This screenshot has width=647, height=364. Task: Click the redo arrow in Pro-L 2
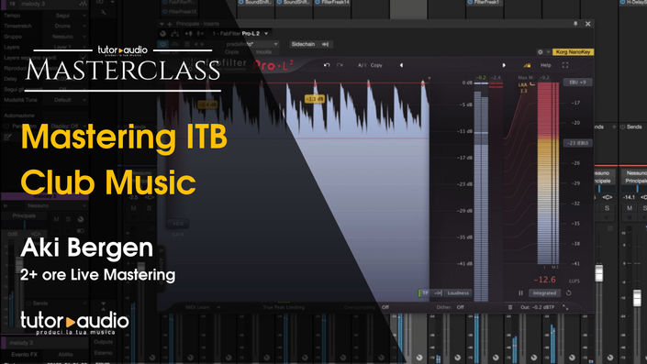coord(340,65)
